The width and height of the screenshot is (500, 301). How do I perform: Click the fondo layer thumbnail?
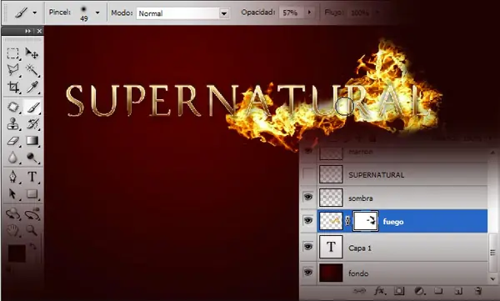pyautogui.click(x=331, y=273)
